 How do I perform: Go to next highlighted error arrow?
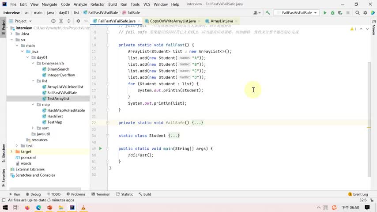367,29
